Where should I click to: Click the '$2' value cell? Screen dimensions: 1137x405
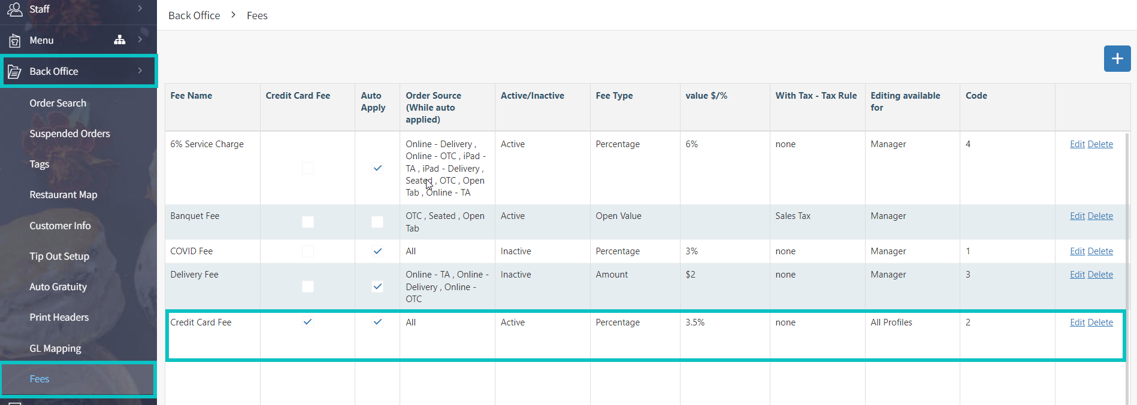(x=690, y=275)
